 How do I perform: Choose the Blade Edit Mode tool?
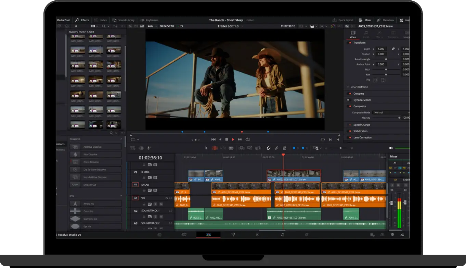click(231, 148)
